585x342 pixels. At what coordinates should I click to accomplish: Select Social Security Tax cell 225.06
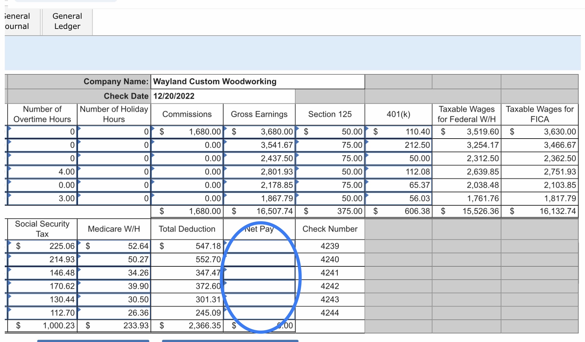pyautogui.click(x=42, y=246)
